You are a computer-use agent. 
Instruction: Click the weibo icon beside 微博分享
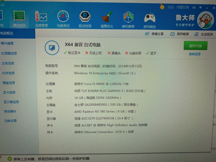(147, 34)
